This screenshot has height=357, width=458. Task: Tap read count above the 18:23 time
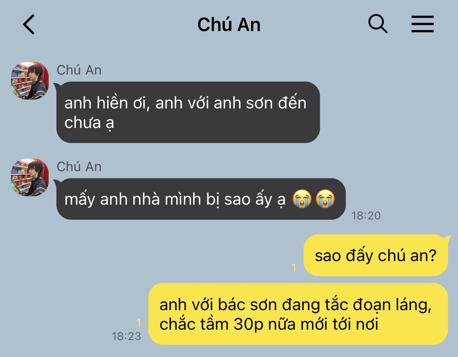(x=139, y=323)
